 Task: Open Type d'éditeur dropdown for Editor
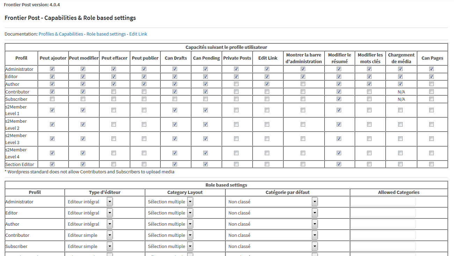(89, 213)
